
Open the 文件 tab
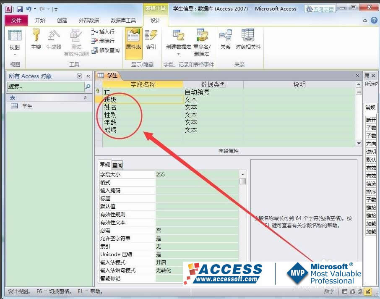16,21
